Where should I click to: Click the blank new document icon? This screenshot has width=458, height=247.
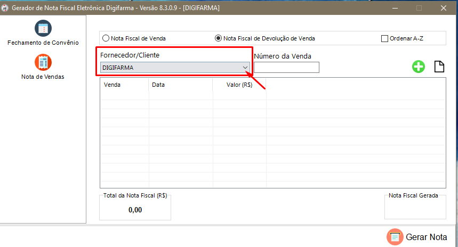click(439, 67)
